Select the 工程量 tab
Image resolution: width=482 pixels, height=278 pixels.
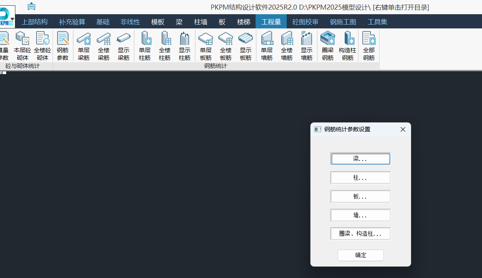click(271, 22)
